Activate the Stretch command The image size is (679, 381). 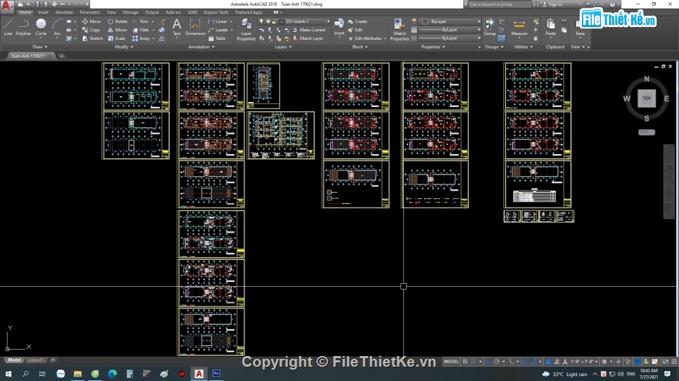point(93,39)
